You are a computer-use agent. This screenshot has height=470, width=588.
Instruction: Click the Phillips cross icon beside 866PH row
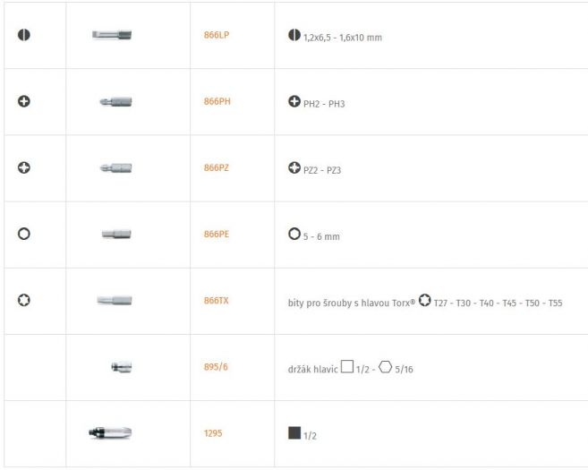pos(24,102)
